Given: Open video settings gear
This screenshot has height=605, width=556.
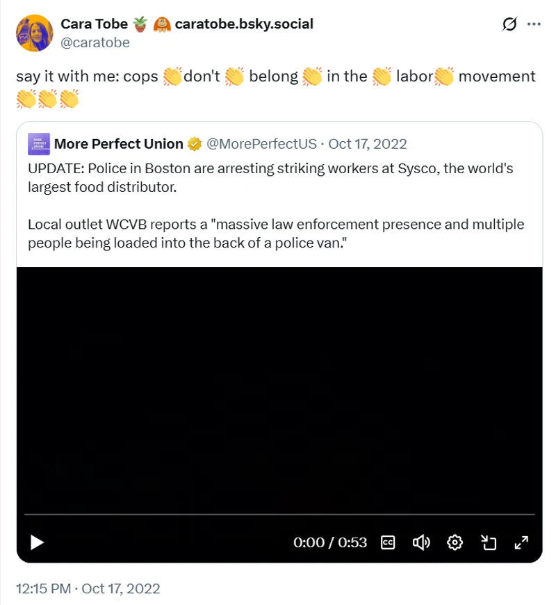Looking at the screenshot, I should [x=455, y=542].
